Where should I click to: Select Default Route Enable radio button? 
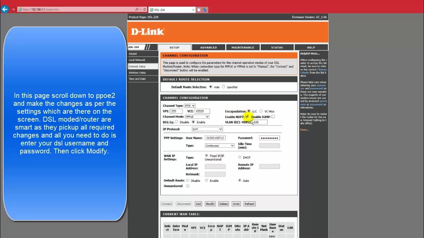[x=206, y=180]
